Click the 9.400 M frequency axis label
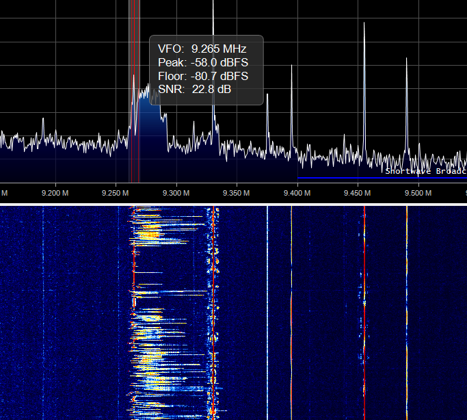The image size is (467, 420). pos(296,194)
